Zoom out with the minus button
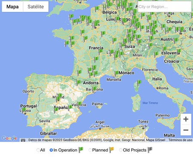Screen dimensions: 193x157 pyautogui.click(x=186, y=130)
